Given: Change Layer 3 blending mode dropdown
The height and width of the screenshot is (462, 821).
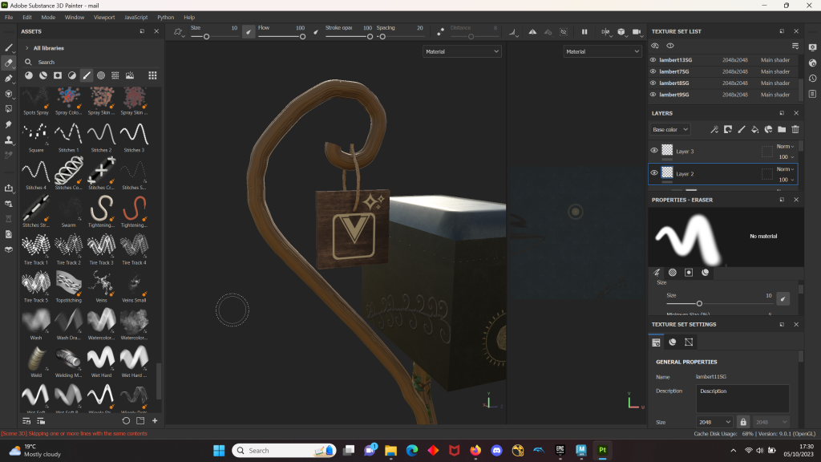Looking at the screenshot, I should (x=785, y=147).
